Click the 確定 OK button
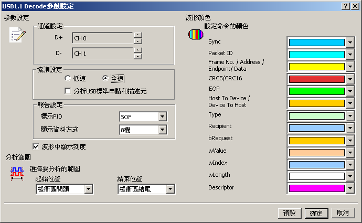Image resolution: width=362 pixels, height=223 pixels. 316,213
